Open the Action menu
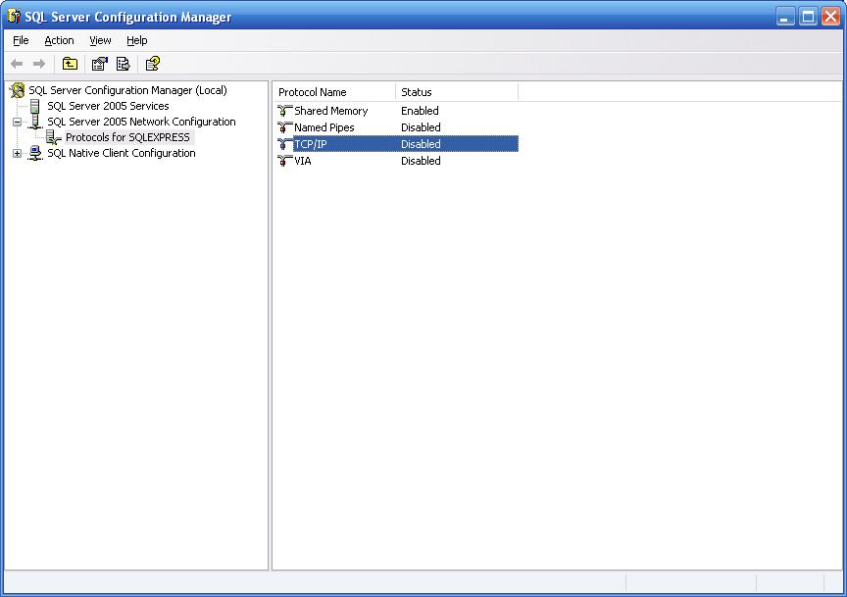 (59, 40)
